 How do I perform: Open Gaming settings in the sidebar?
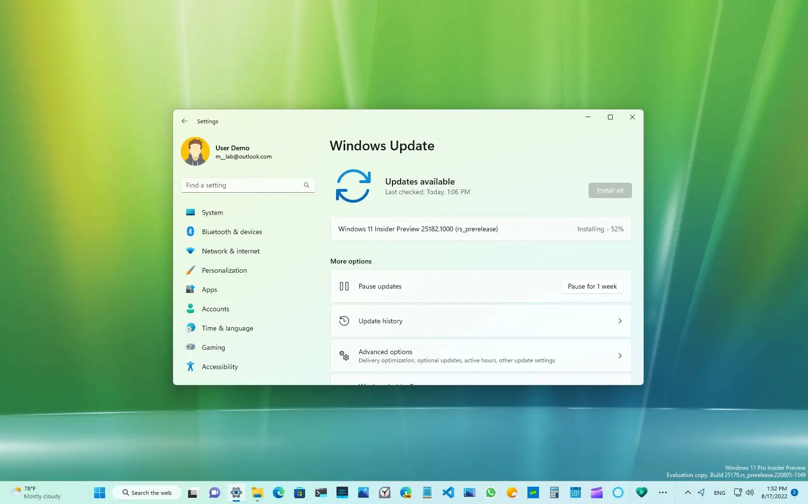(213, 347)
